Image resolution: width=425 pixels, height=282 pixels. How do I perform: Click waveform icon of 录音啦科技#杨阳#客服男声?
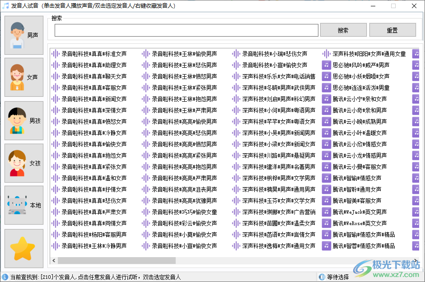pos(55,235)
